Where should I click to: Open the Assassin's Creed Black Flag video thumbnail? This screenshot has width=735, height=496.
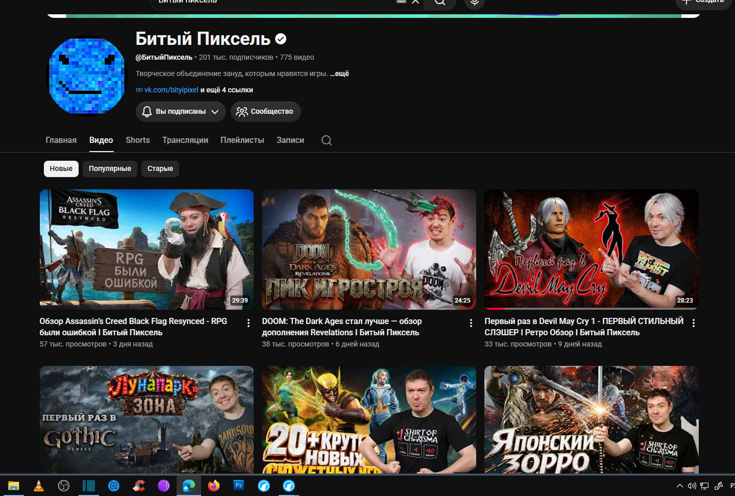[x=147, y=250]
